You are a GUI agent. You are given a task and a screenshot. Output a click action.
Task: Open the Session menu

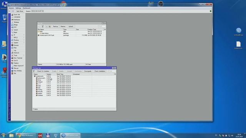[11, 8]
